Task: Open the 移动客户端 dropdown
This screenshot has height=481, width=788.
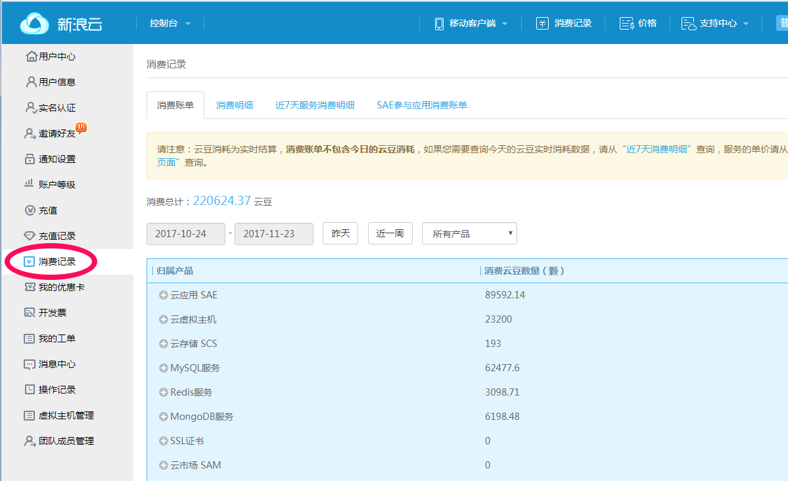Action: point(471,23)
